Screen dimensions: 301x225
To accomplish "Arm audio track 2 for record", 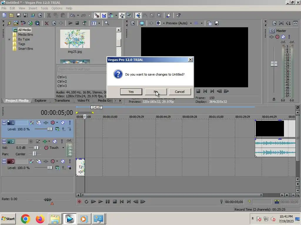I will click(x=31, y=142).
